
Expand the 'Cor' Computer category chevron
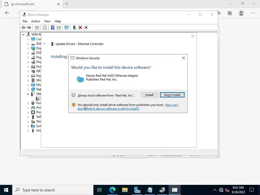28,39
